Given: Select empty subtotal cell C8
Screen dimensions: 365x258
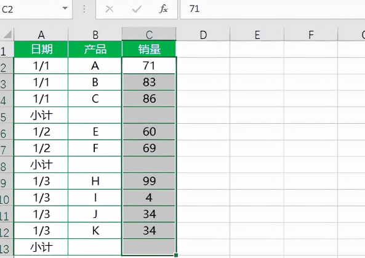Looking at the screenshot, I should [149, 164].
